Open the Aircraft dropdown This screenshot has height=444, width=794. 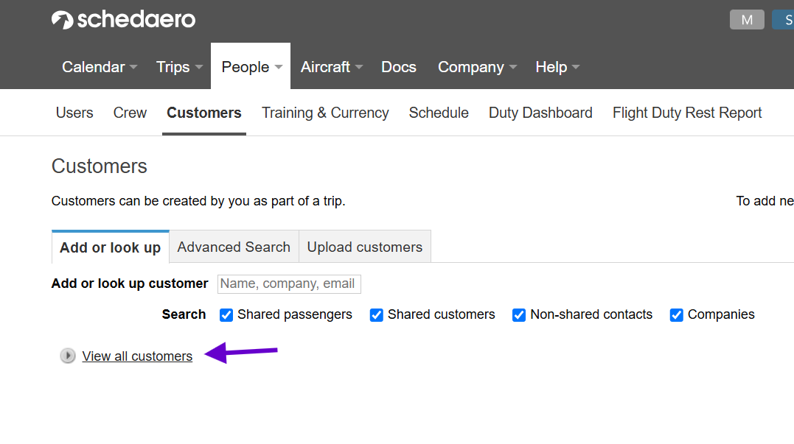(331, 67)
